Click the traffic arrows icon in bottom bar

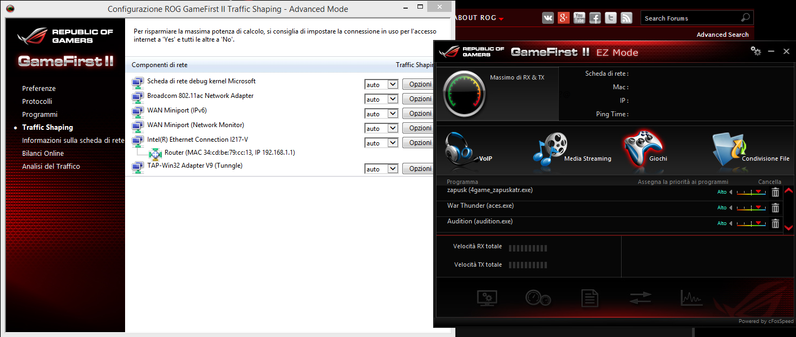click(641, 298)
